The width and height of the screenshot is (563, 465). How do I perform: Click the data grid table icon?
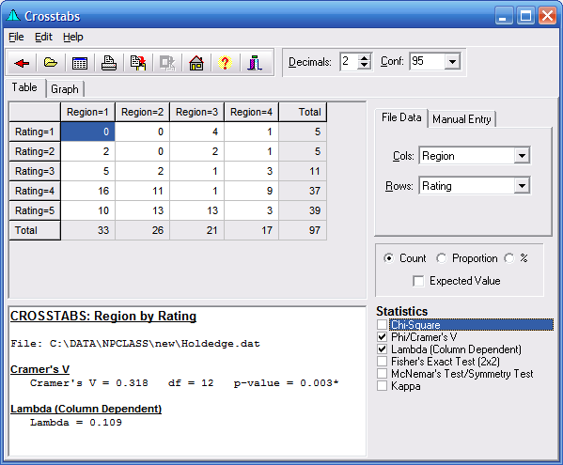pyautogui.click(x=80, y=63)
